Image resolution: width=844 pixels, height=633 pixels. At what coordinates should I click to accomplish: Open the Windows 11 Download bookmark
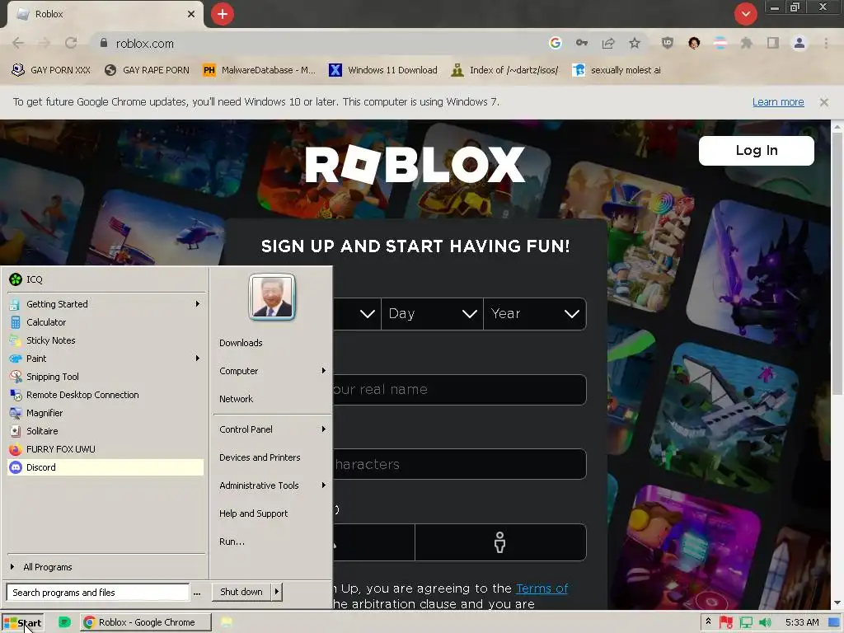click(x=383, y=70)
